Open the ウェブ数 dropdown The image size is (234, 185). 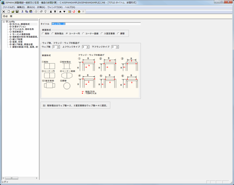(58, 47)
